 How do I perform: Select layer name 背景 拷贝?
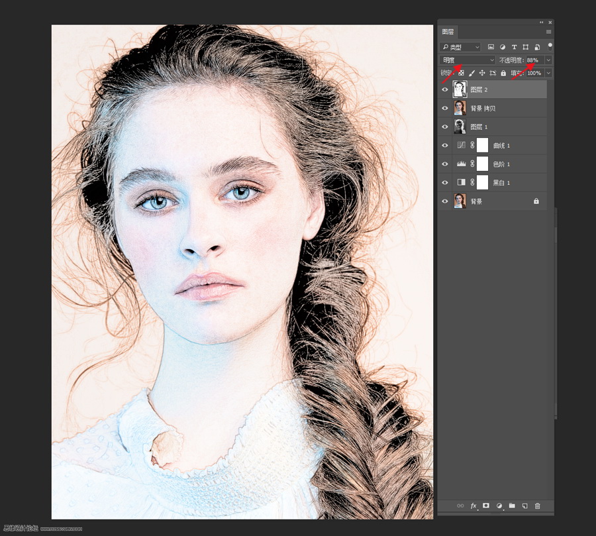(483, 109)
